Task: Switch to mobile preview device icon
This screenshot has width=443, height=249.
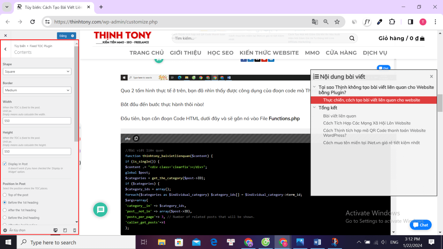Action: 74,230
